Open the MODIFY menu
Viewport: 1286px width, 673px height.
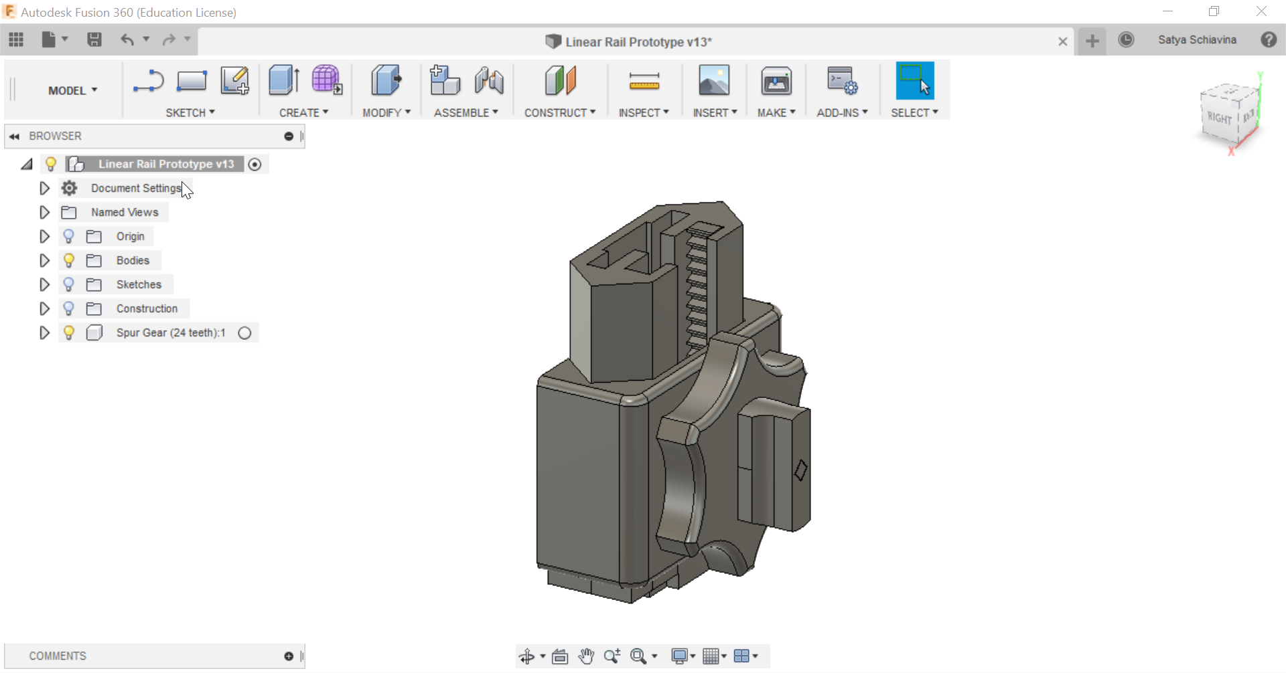pyautogui.click(x=386, y=113)
